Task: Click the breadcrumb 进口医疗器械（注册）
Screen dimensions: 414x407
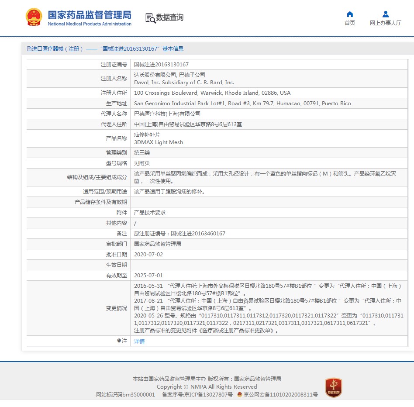Action: pyautogui.click(x=58, y=49)
